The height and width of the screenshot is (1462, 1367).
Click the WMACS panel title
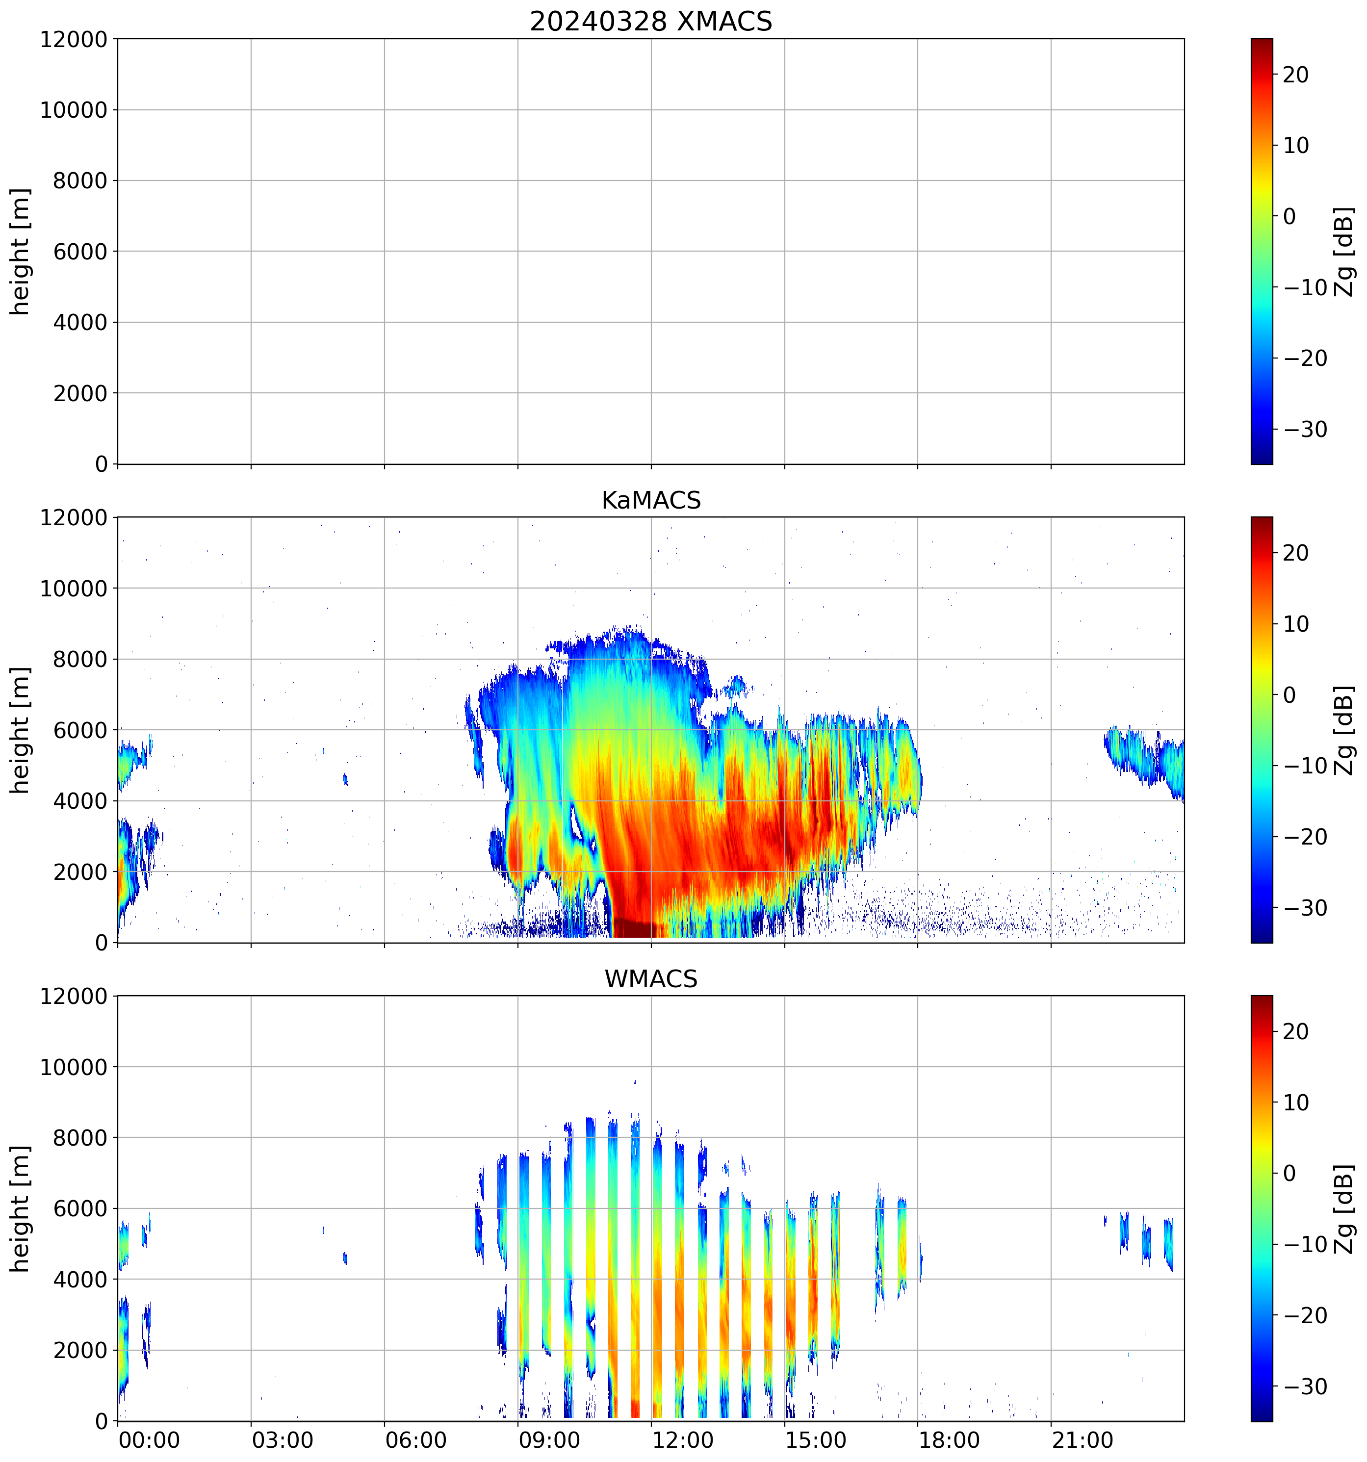click(650, 979)
